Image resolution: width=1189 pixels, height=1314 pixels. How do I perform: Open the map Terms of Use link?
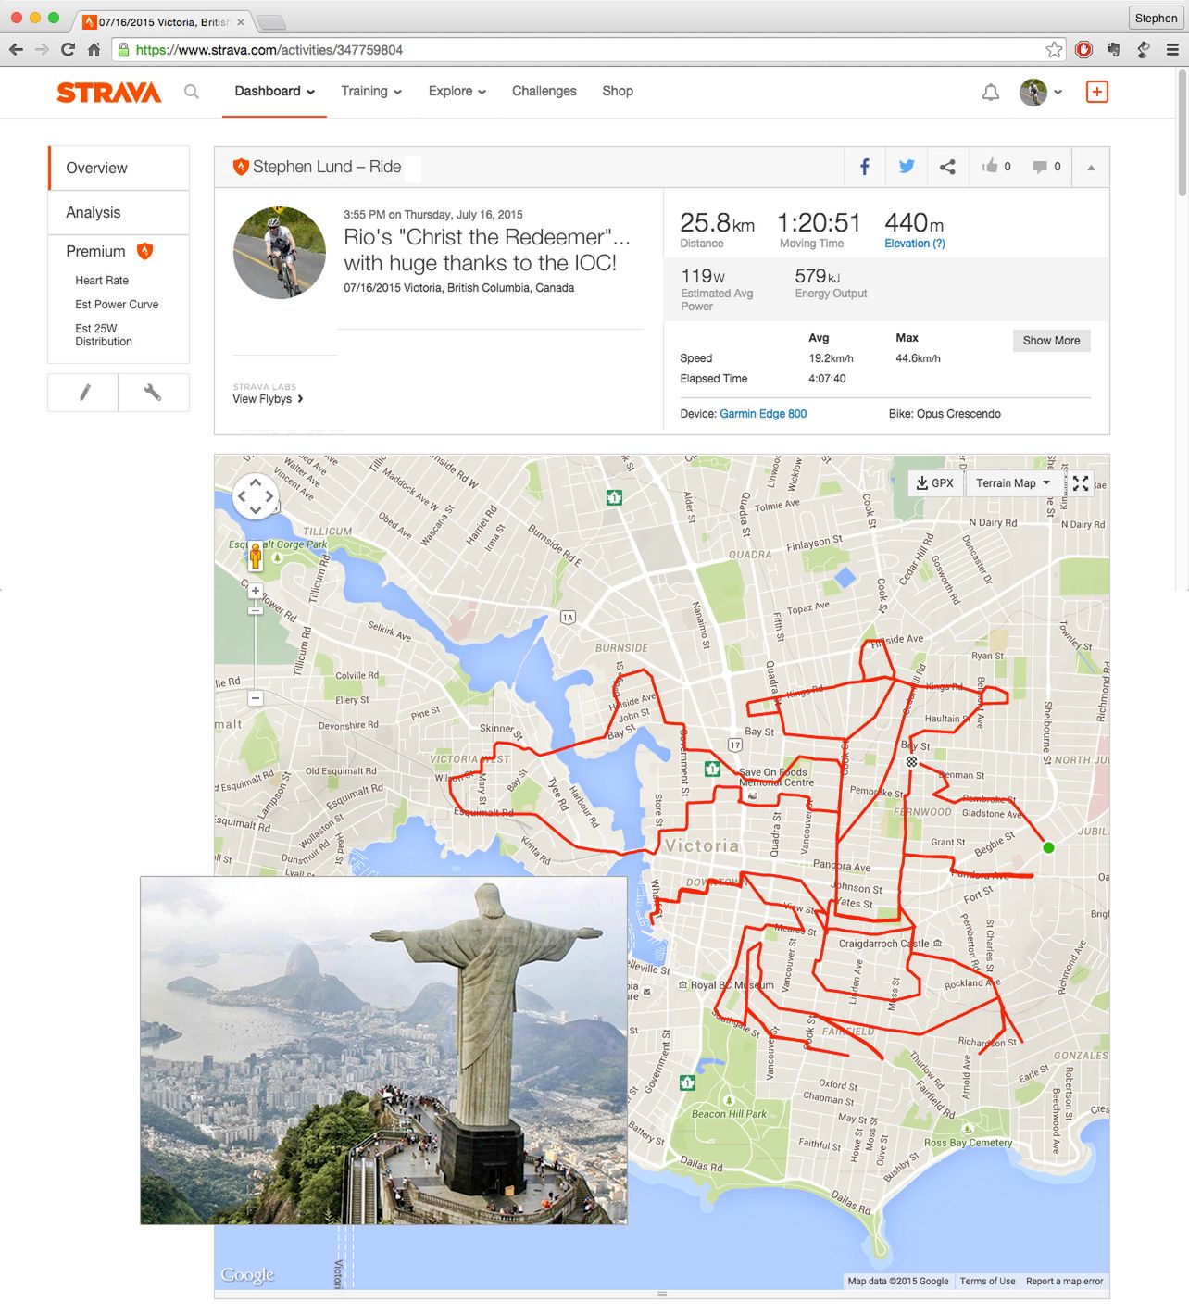coord(987,1282)
